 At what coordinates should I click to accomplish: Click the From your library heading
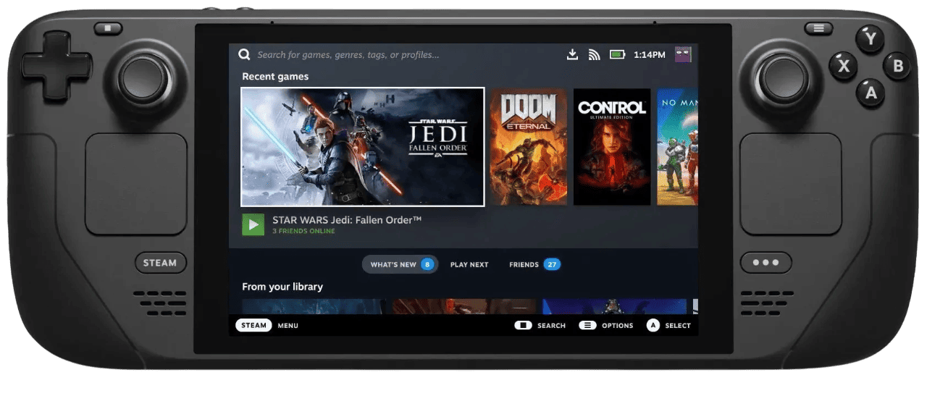coord(282,287)
